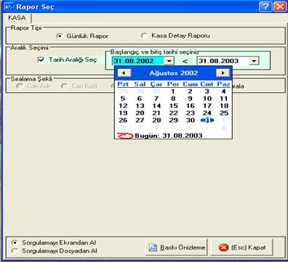
Task: Click the Ağustos 2002 month title
Action: (174, 73)
